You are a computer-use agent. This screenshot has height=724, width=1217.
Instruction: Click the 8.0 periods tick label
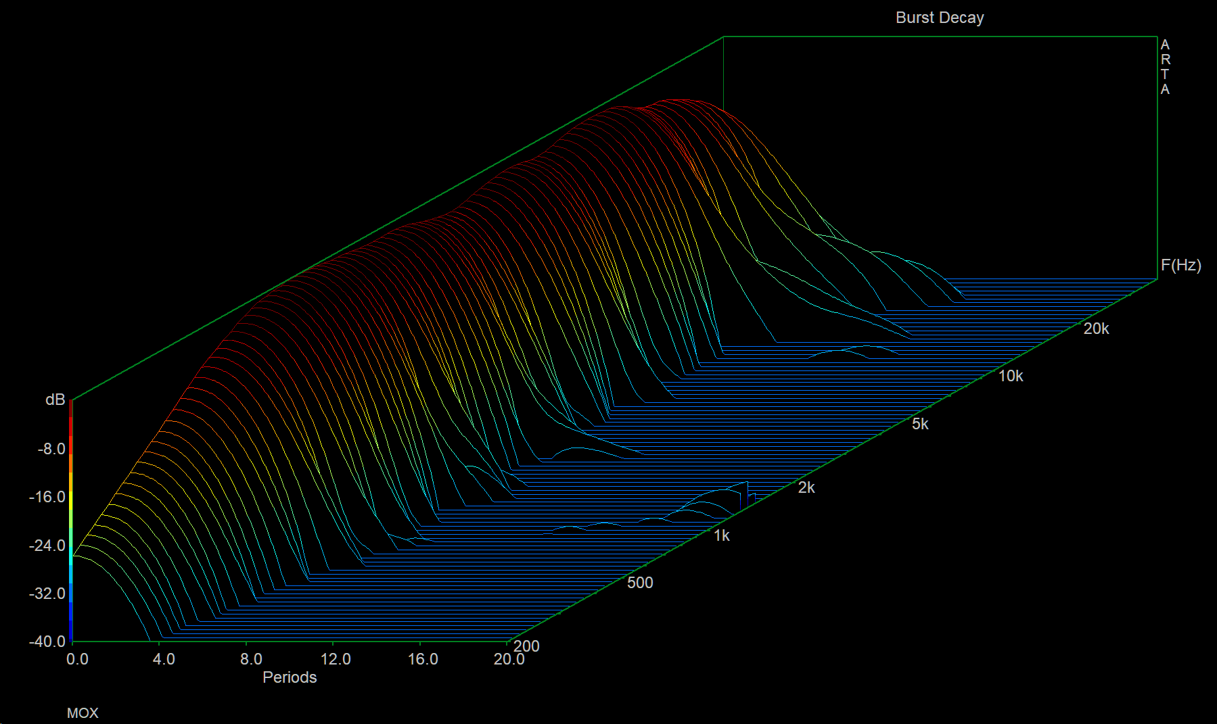coord(251,659)
